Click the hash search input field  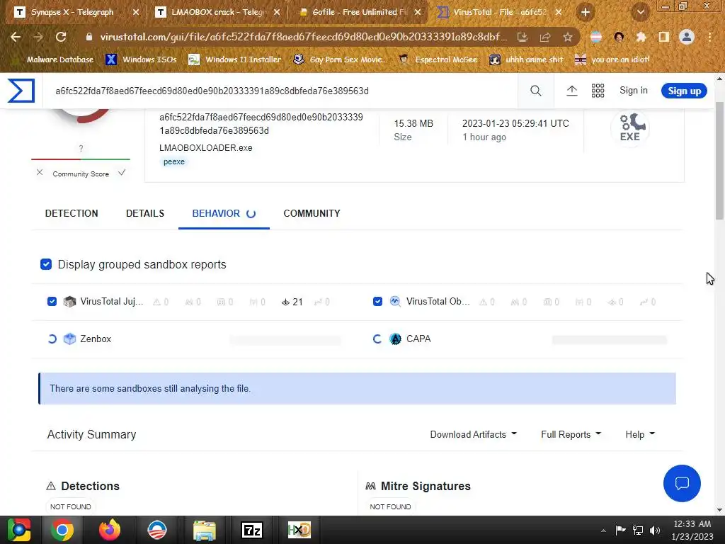coord(280,91)
